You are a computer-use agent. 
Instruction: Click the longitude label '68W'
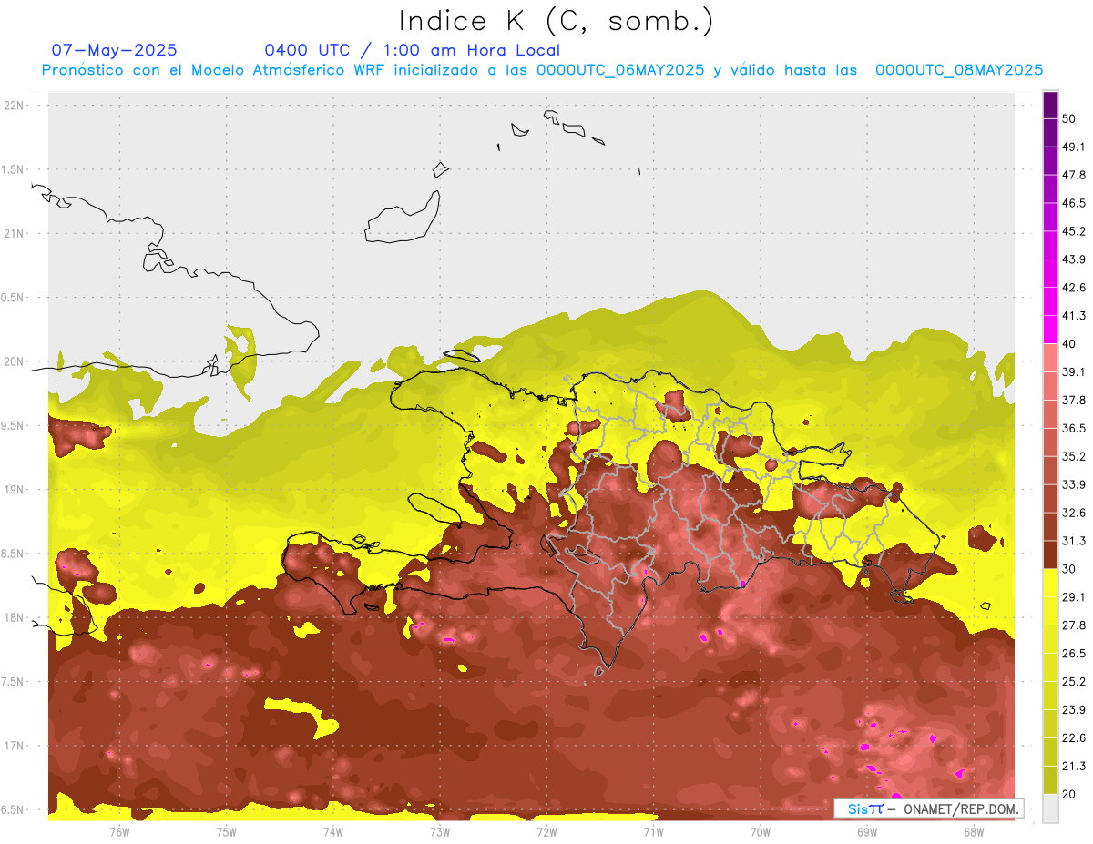(973, 831)
